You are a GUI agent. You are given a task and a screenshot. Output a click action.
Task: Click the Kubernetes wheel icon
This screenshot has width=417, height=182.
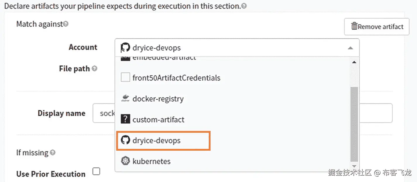[x=125, y=161]
